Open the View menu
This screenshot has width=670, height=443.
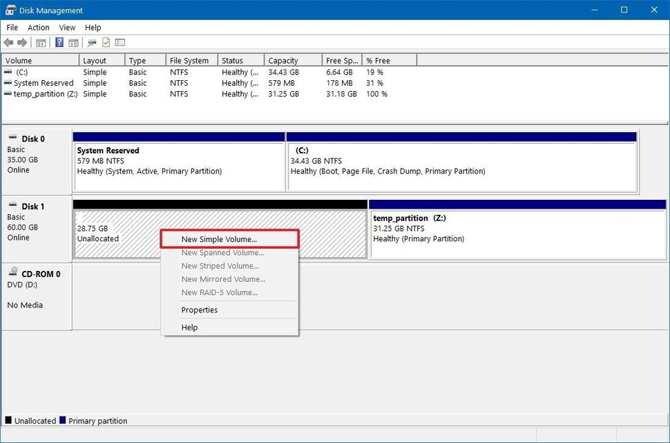coord(67,28)
